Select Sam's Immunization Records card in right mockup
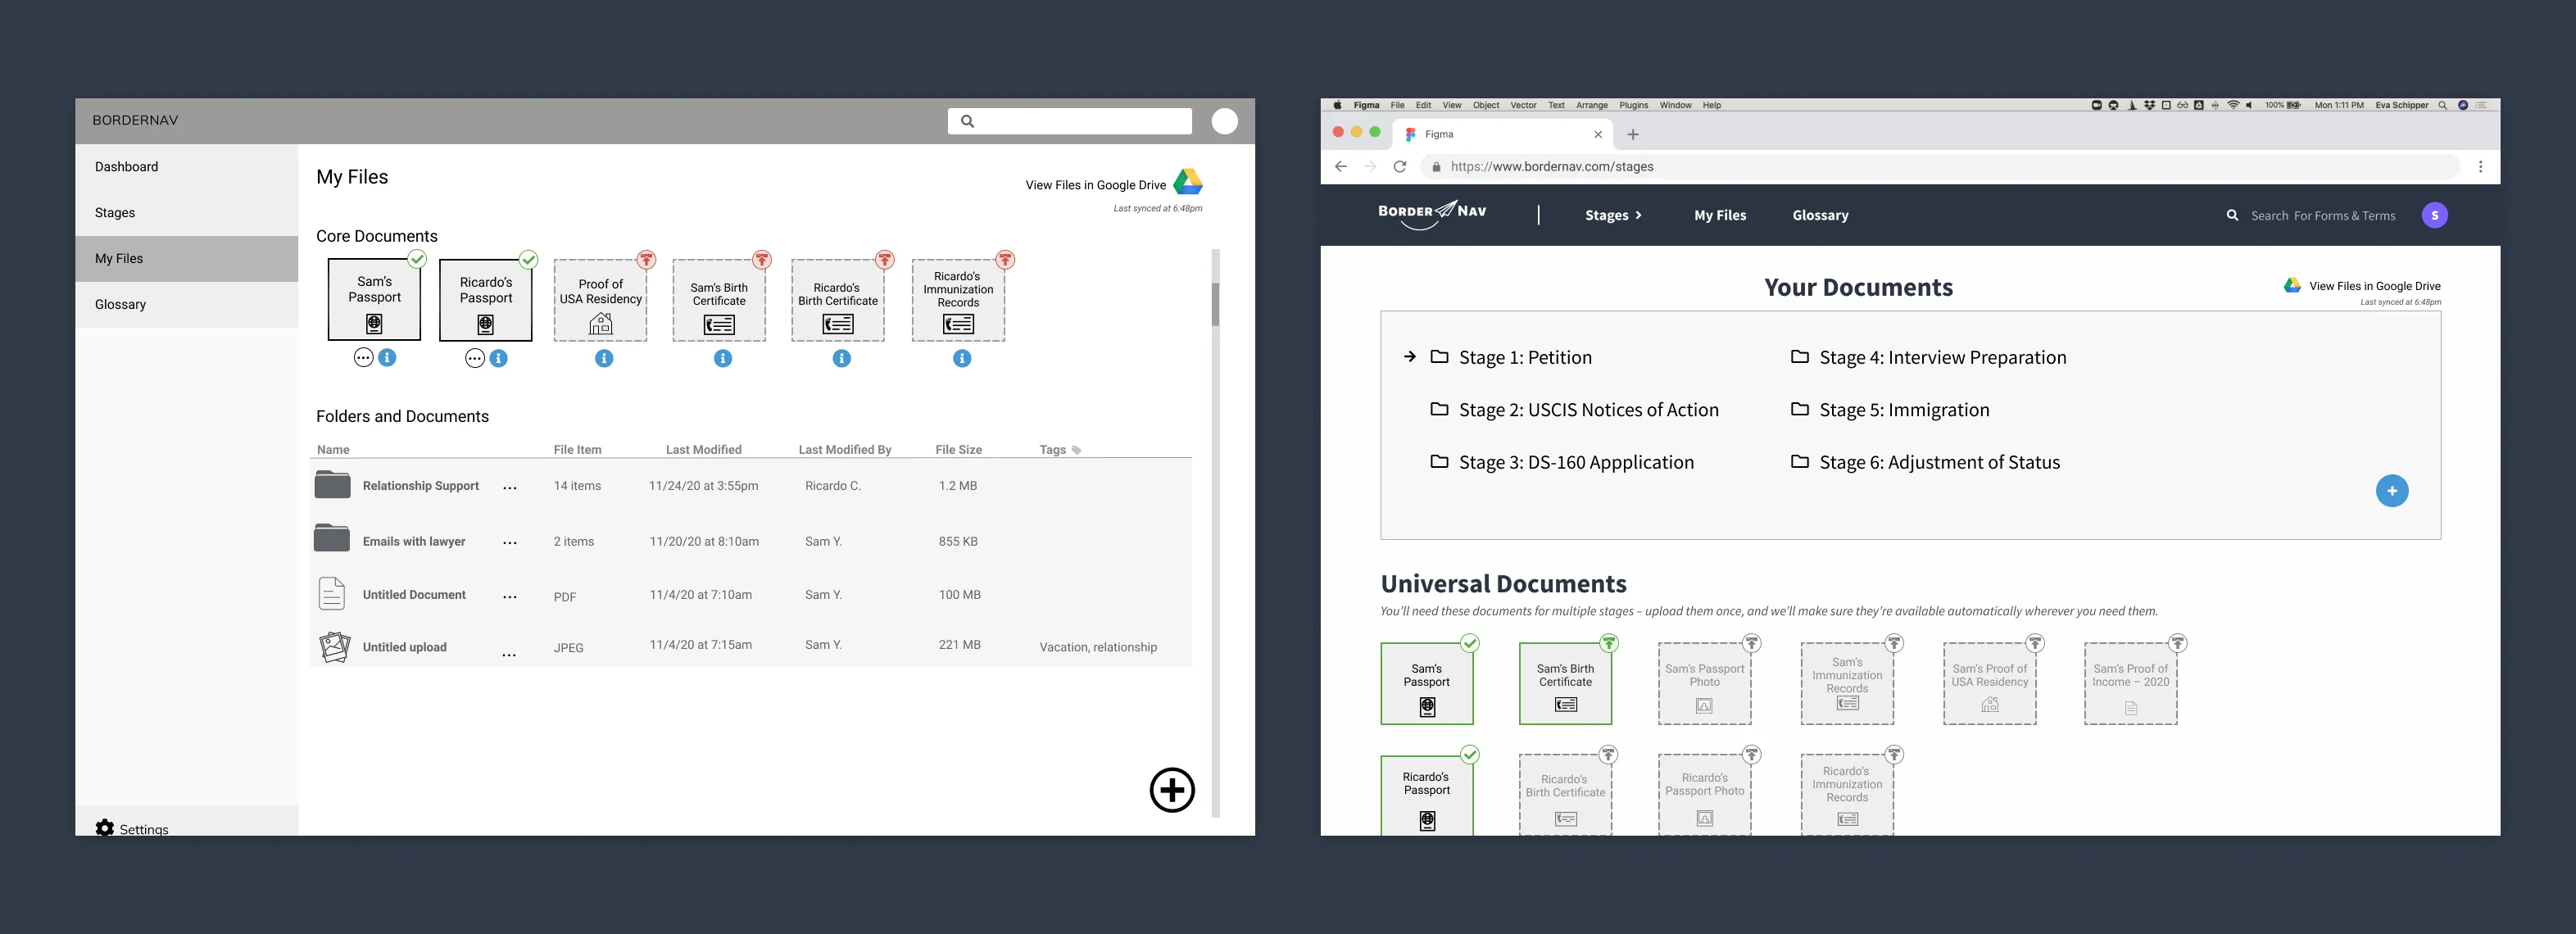Screen dimensions: 2576x934 pyautogui.click(x=1847, y=683)
